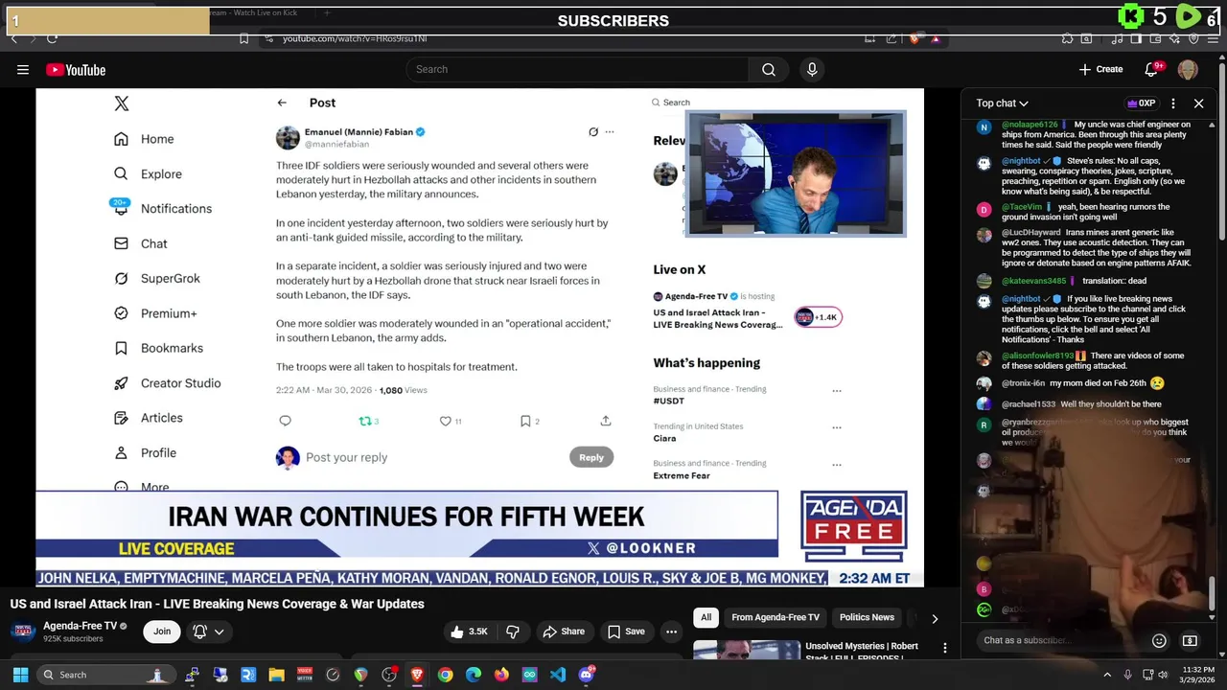Toggle the Brave sidebar panel icon

click(x=1136, y=38)
